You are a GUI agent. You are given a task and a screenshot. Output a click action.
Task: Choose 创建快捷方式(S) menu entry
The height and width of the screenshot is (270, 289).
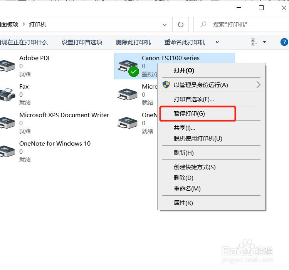pyautogui.click(x=211, y=167)
